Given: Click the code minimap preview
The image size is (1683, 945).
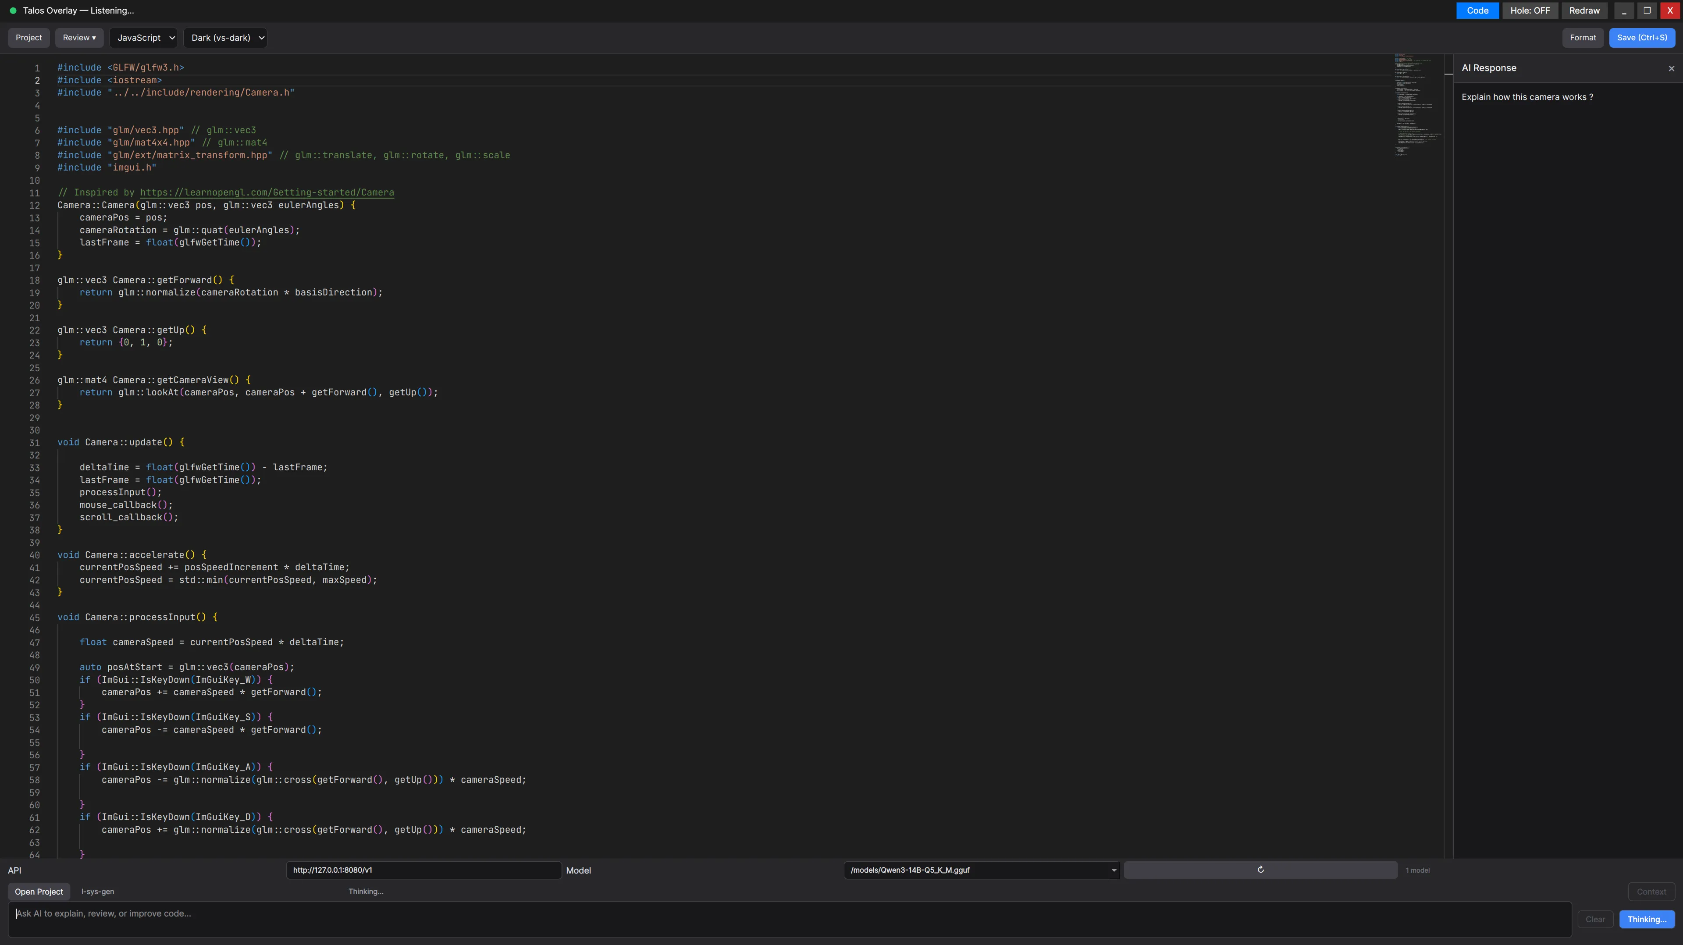Looking at the screenshot, I should pyautogui.click(x=1418, y=104).
